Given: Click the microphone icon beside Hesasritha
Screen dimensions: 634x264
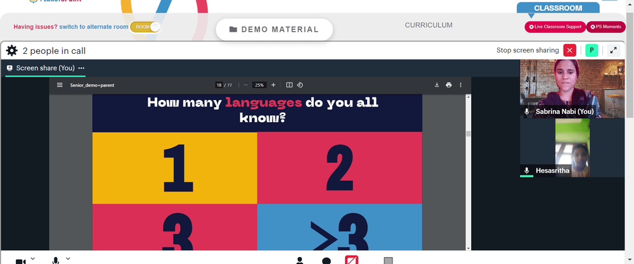Looking at the screenshot, I should (x=526, y=170).
